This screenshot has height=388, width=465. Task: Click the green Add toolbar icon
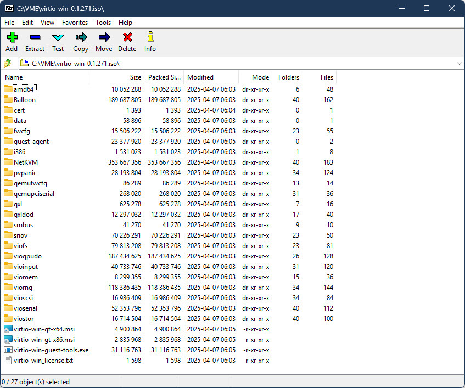point(12,38)
